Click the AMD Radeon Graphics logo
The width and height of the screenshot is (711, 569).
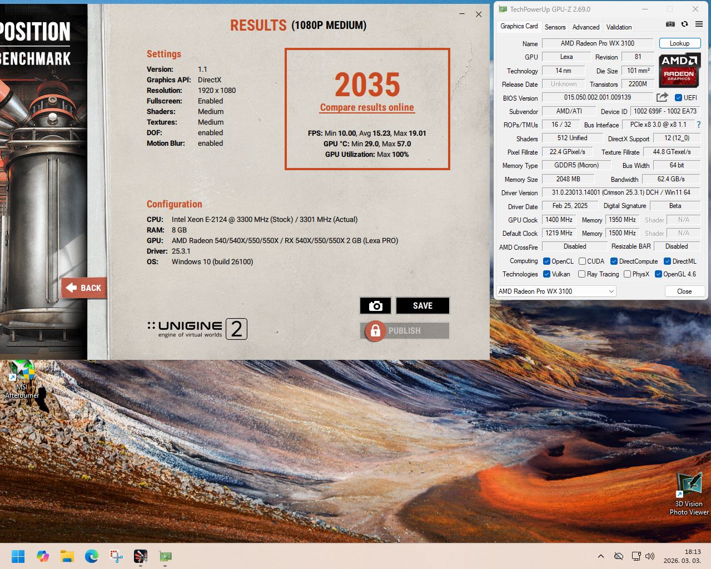(679, 70)
